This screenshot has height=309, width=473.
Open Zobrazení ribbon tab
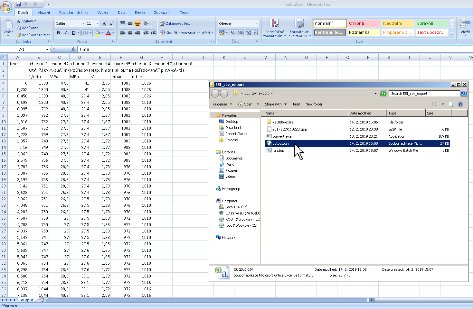click(x=162, y=13)
